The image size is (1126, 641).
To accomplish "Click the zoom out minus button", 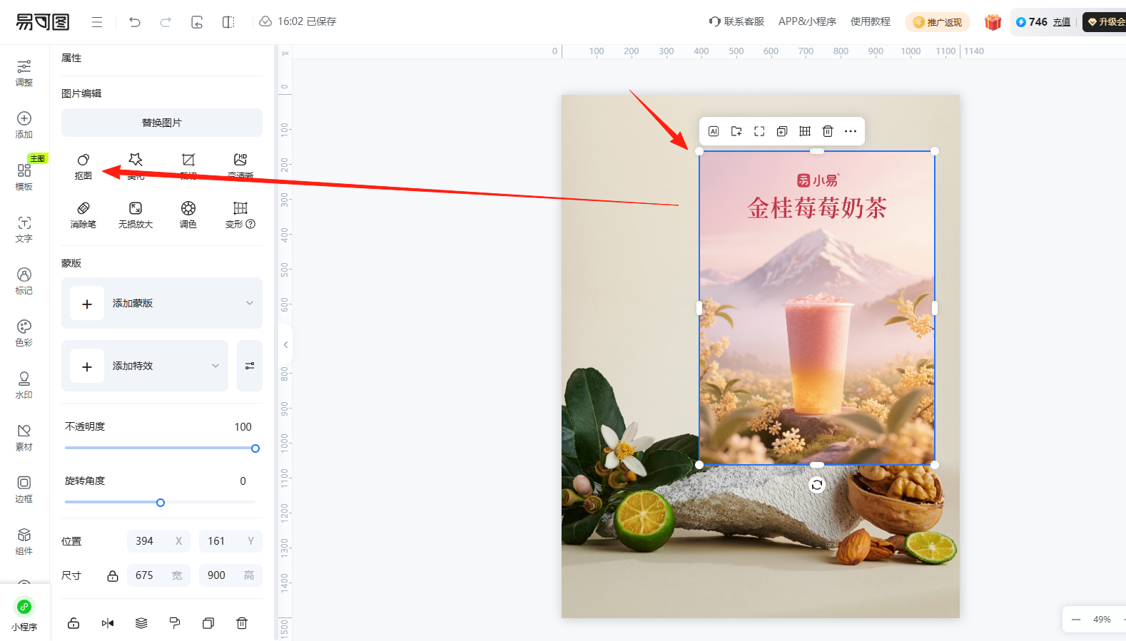I will pyautogui.click(x=1076, y=620).
